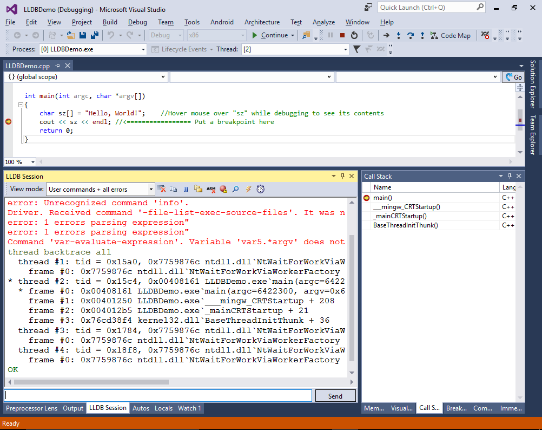Click the breakpoint marker beside cout line
This screenshot has height=430, width=542.
(x=8, y=122)
